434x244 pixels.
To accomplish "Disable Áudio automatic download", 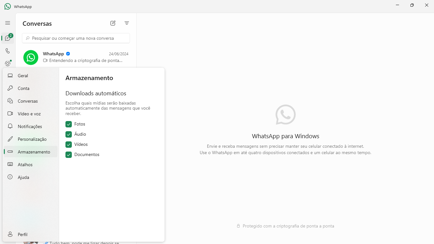I will (x=69, y=134).
